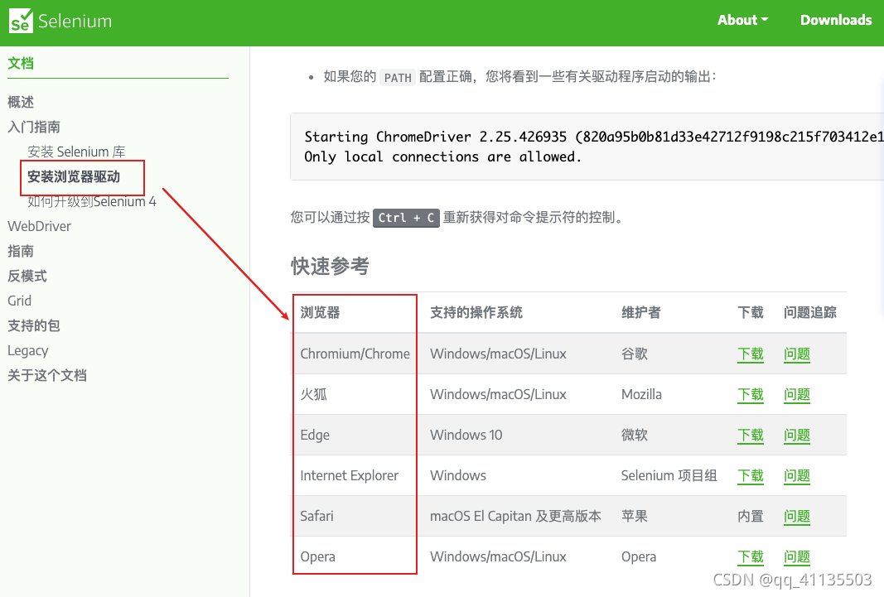Click the Ctrl + C key label
Image resolution: width=884 pixels, height=597 pixels.
(x=406, y=218)
